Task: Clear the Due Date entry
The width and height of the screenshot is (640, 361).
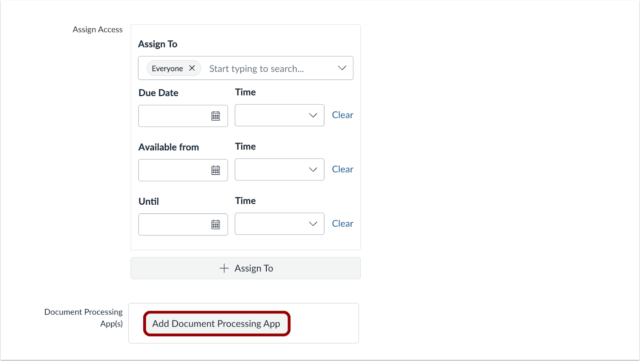Action: coord(342,115)
